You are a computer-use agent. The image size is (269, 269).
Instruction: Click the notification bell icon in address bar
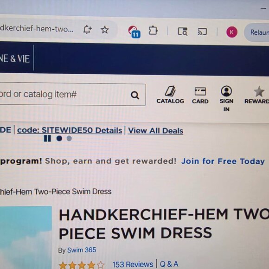click(x=87, y=29)
